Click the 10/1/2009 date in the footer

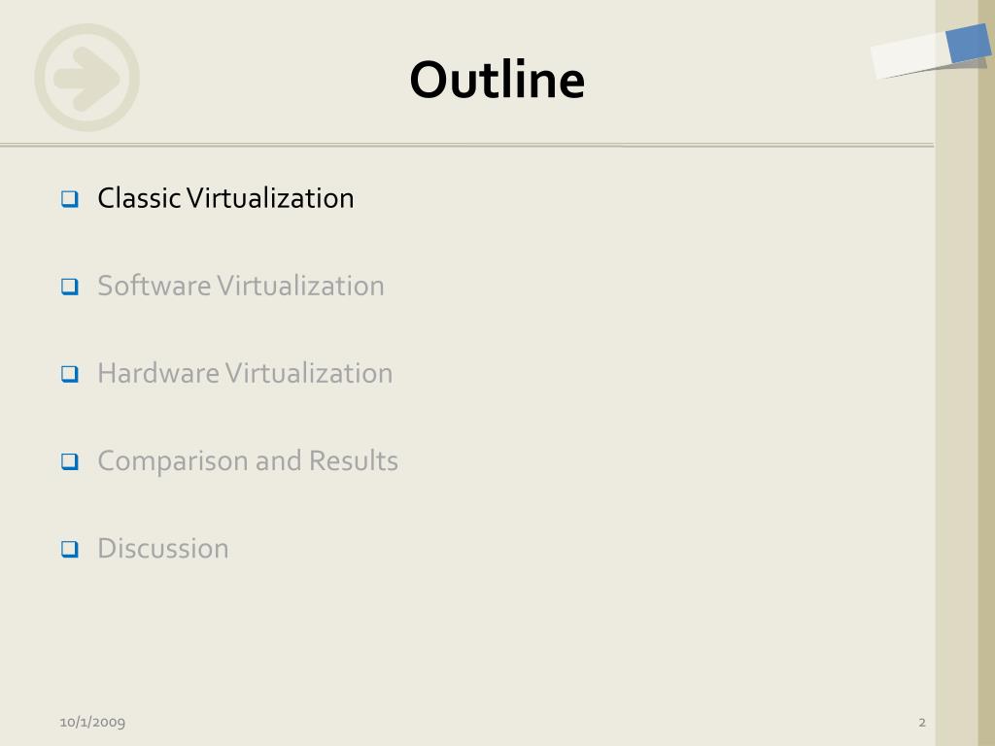click(x=92, y=722)
